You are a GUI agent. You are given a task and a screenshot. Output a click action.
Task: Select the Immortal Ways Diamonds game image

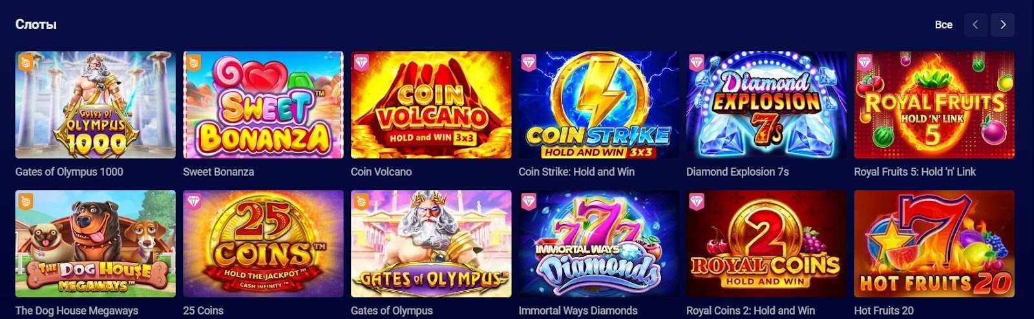[x=598, y=243]
